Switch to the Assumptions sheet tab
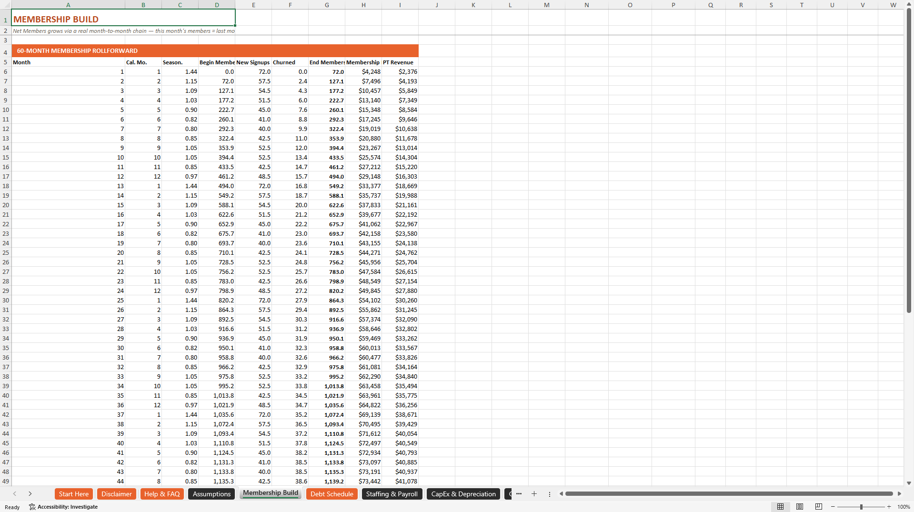This screenshot has width=914, height=512. (211, 494)
